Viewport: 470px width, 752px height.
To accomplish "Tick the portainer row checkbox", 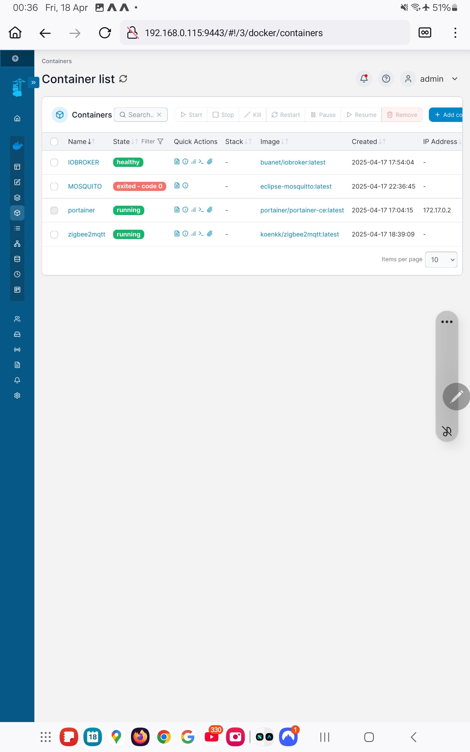I will click(54, 210).
